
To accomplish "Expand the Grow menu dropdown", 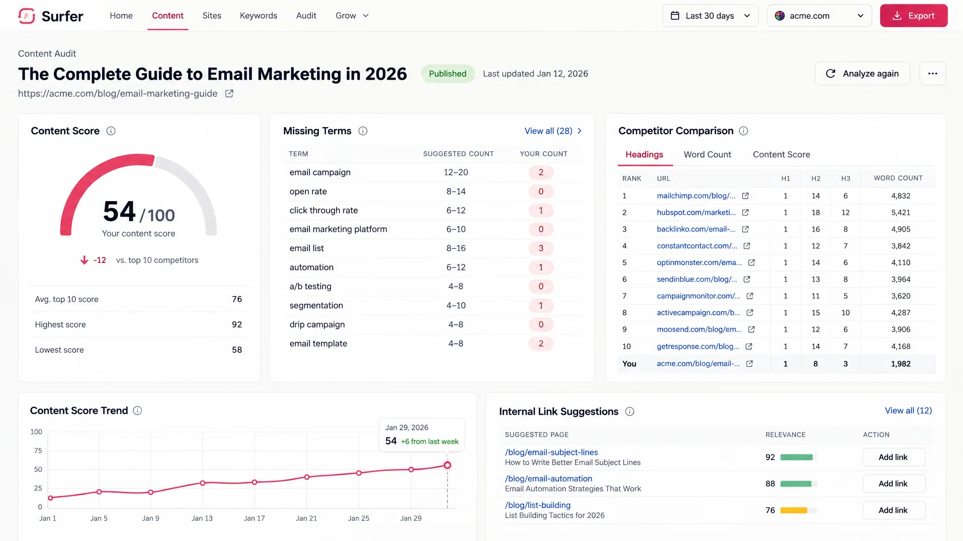I will pos(352,16).
